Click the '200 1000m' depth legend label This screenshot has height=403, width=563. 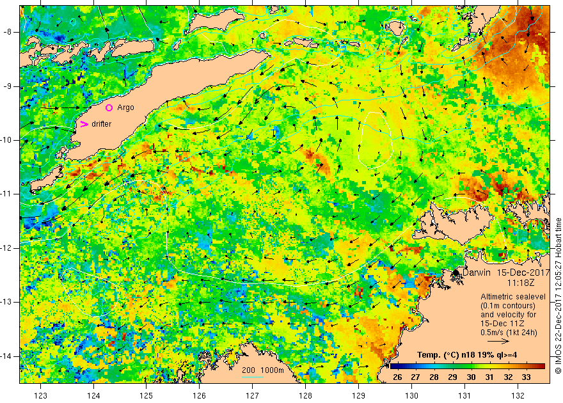[263, 370]
